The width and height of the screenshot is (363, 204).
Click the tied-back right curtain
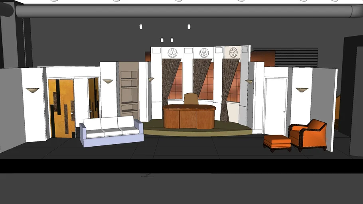(229, 88)
